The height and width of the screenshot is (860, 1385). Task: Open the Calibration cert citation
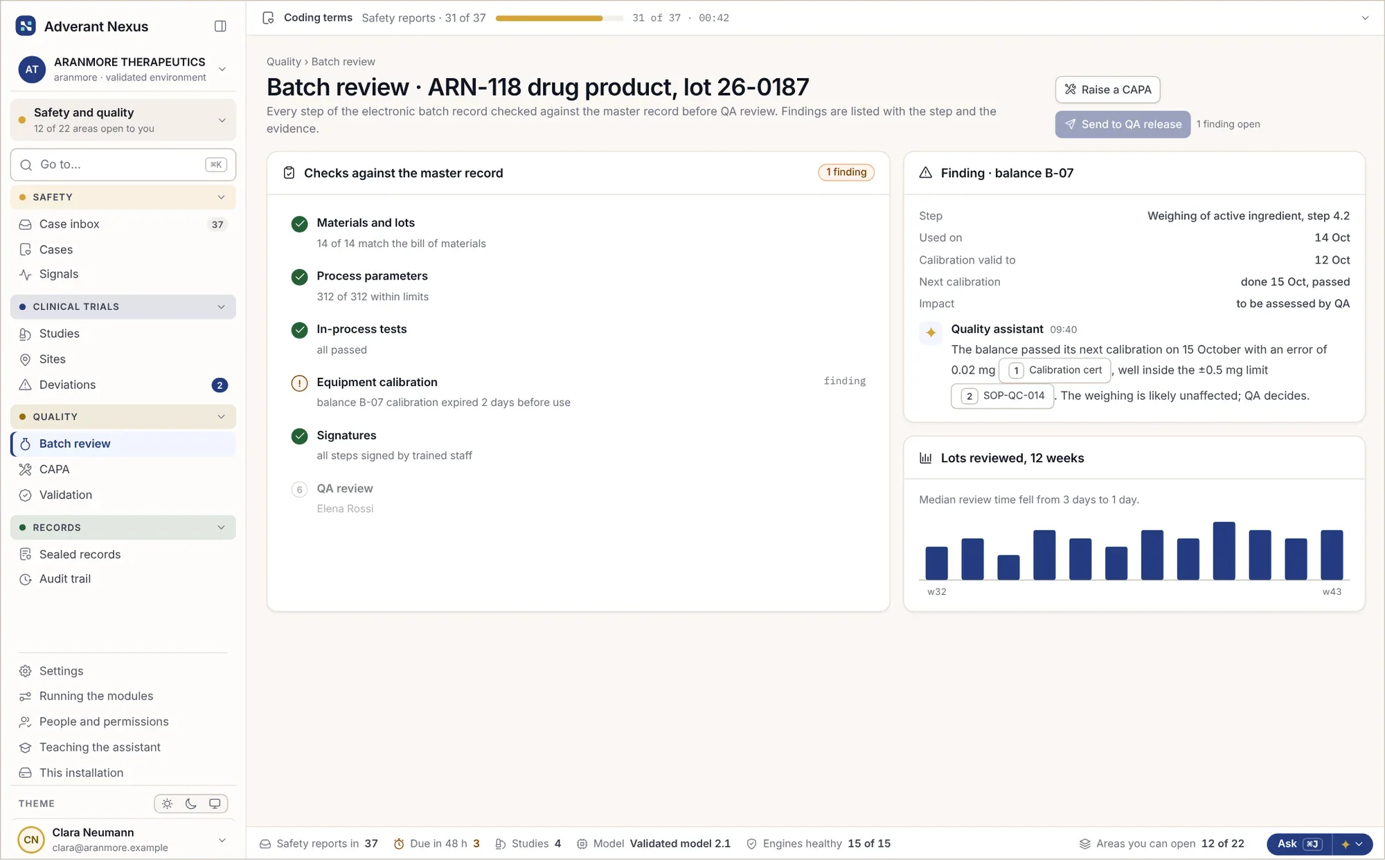click(1055, 370)
